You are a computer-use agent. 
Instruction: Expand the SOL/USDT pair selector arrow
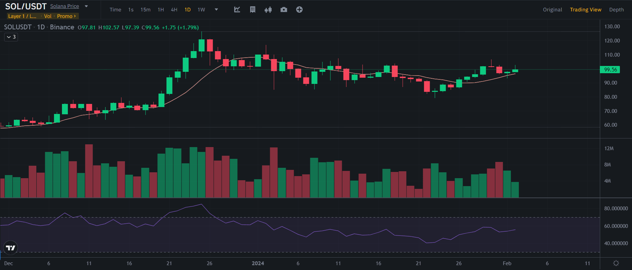tap(86, 6)
